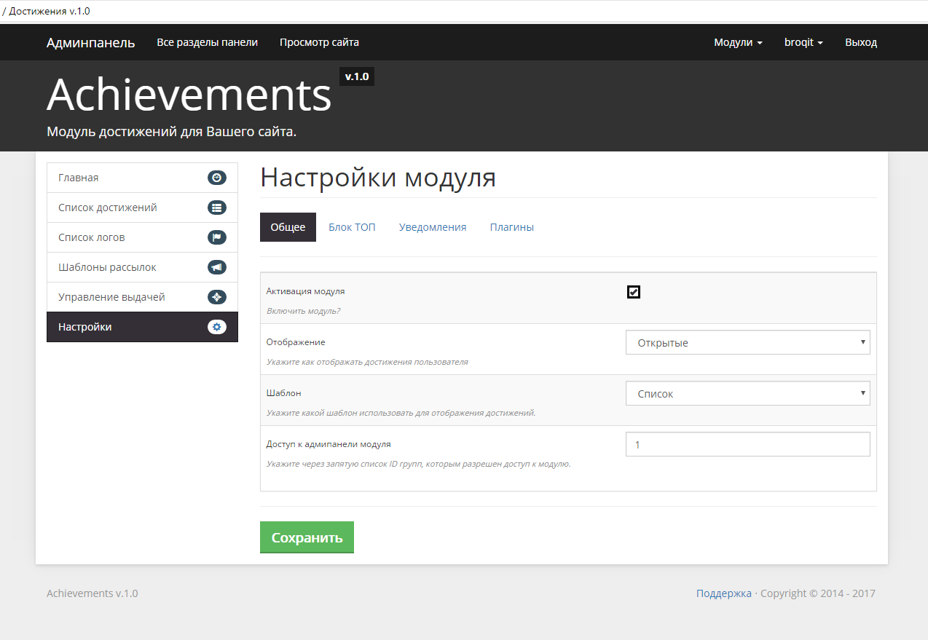This screenshot has height=640, width=928.
Task: Click the flag icon beside Список логов
Action: coord(217,237)
